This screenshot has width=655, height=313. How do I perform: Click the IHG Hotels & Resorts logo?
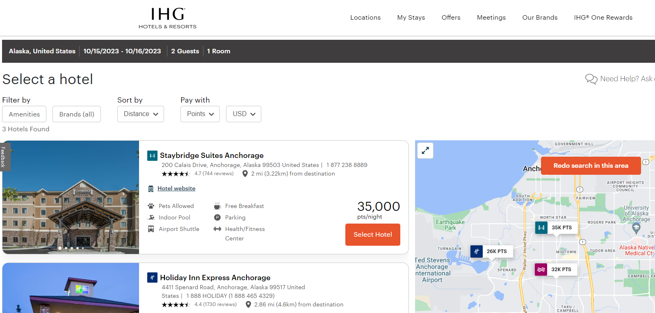(x=167, y=18)
